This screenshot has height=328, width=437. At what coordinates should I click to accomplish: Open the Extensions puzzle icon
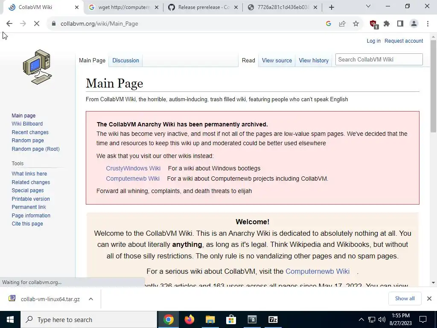coord(387,24)
